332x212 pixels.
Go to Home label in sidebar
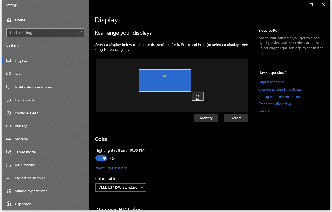pos(20,20)
